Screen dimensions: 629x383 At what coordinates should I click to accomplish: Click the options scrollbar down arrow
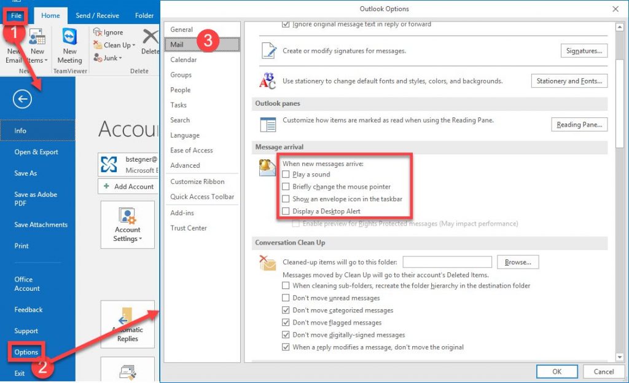(x=620, y=357)
